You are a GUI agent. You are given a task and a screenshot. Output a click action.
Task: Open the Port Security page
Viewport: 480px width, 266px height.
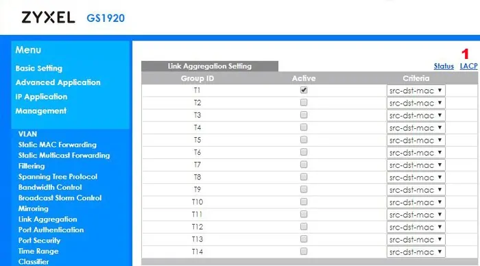coord(39,241)
